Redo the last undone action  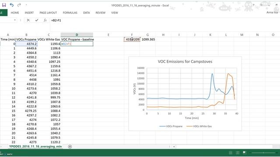pyautogui.click(x=19, y=5)
